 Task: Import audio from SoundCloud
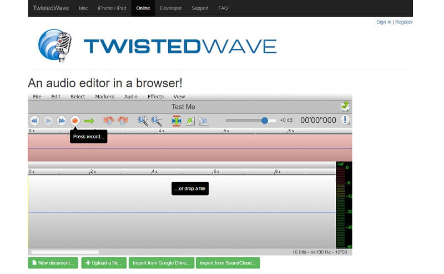pos(228,263)
